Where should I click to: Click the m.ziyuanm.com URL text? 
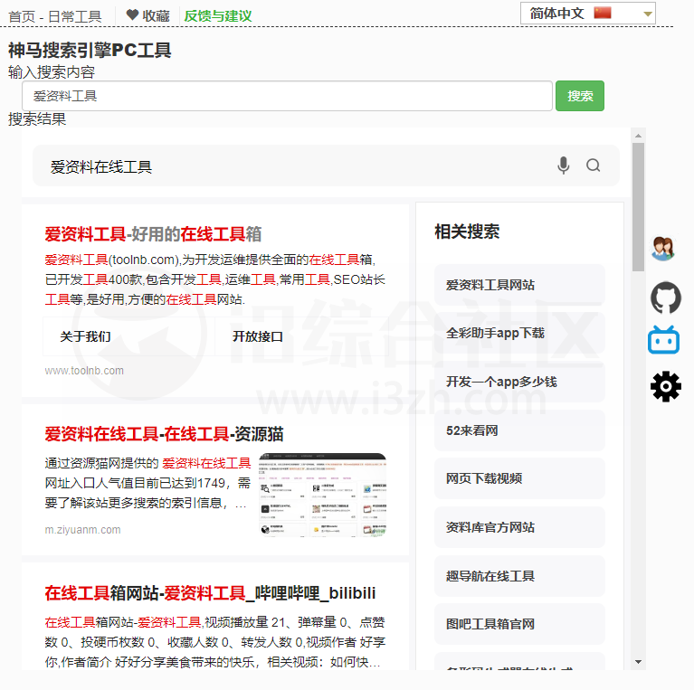(82, 529)
